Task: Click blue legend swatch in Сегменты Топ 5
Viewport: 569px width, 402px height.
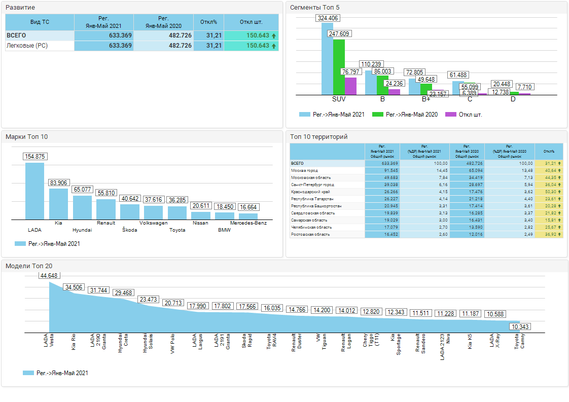Action: tap(304, 115)
